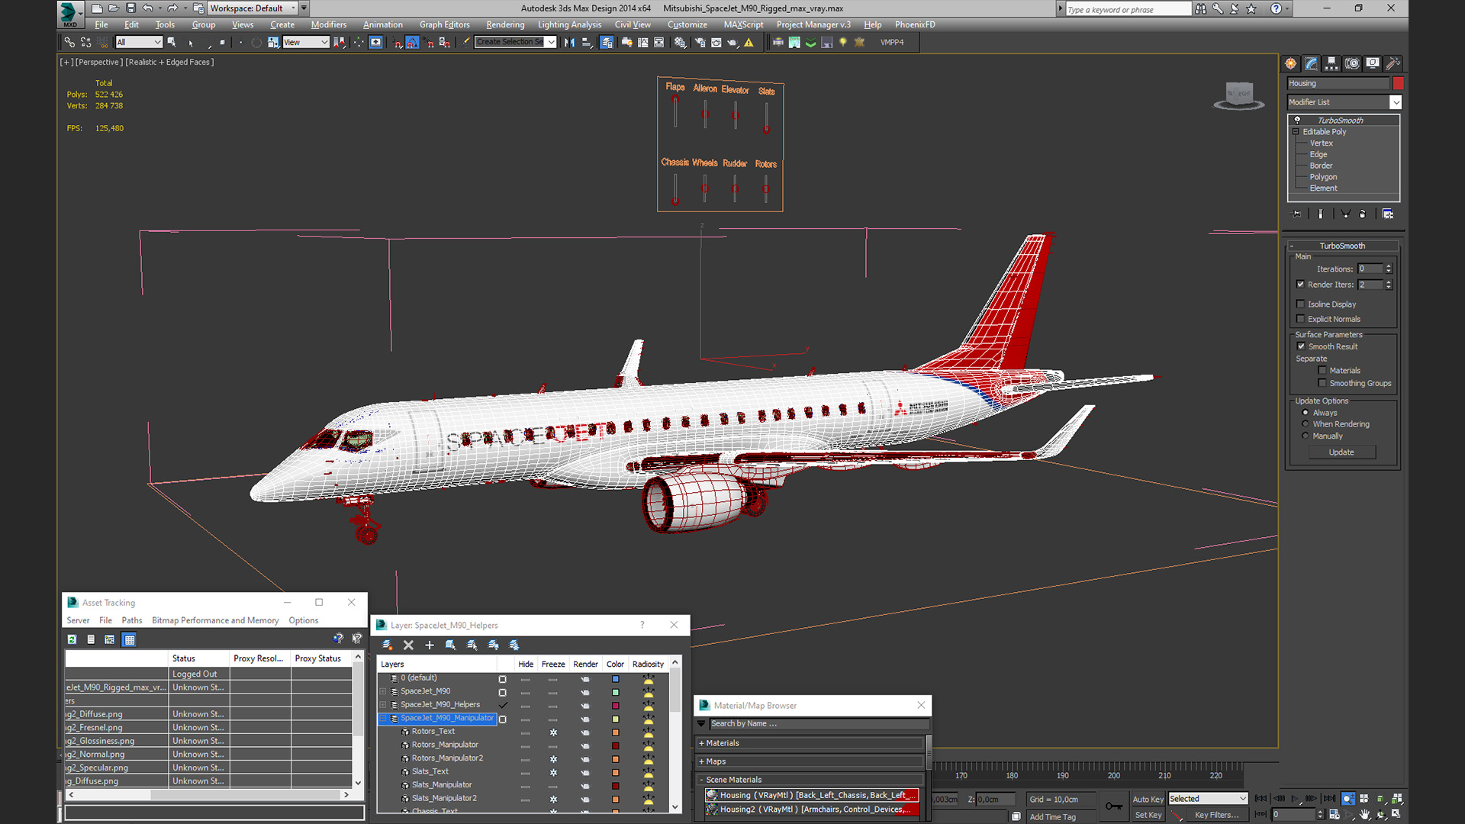This screenshot has height=824, width=1465.
Task: Click the Table View icon in Asset Tracking
Action: pos(129,640)
